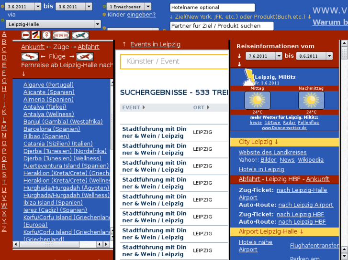Click the page scrollbar up arrow in the right panel
The height and width of the screenshot is (260, 348).
[x=344, y=43]
